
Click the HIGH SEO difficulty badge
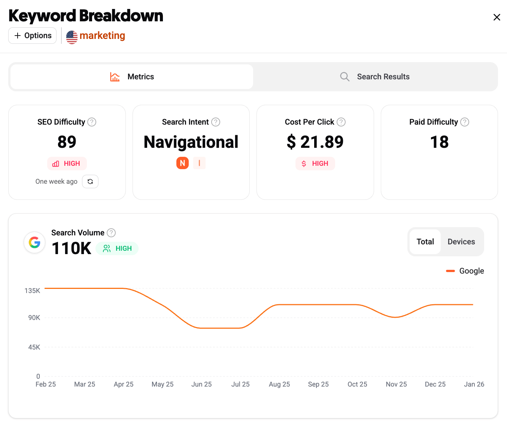click(67, 164)
